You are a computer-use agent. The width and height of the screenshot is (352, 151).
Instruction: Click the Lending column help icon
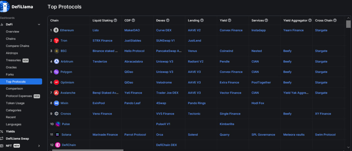click(x=202, y=20)
